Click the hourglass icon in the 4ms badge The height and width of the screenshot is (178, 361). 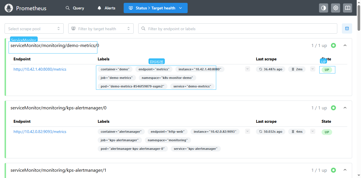click(293, 132)
